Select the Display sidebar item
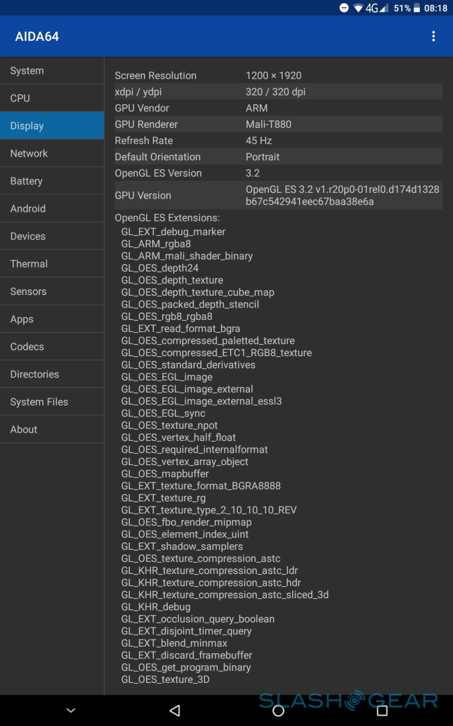This screenshot has width=453, height=726. 52,126
